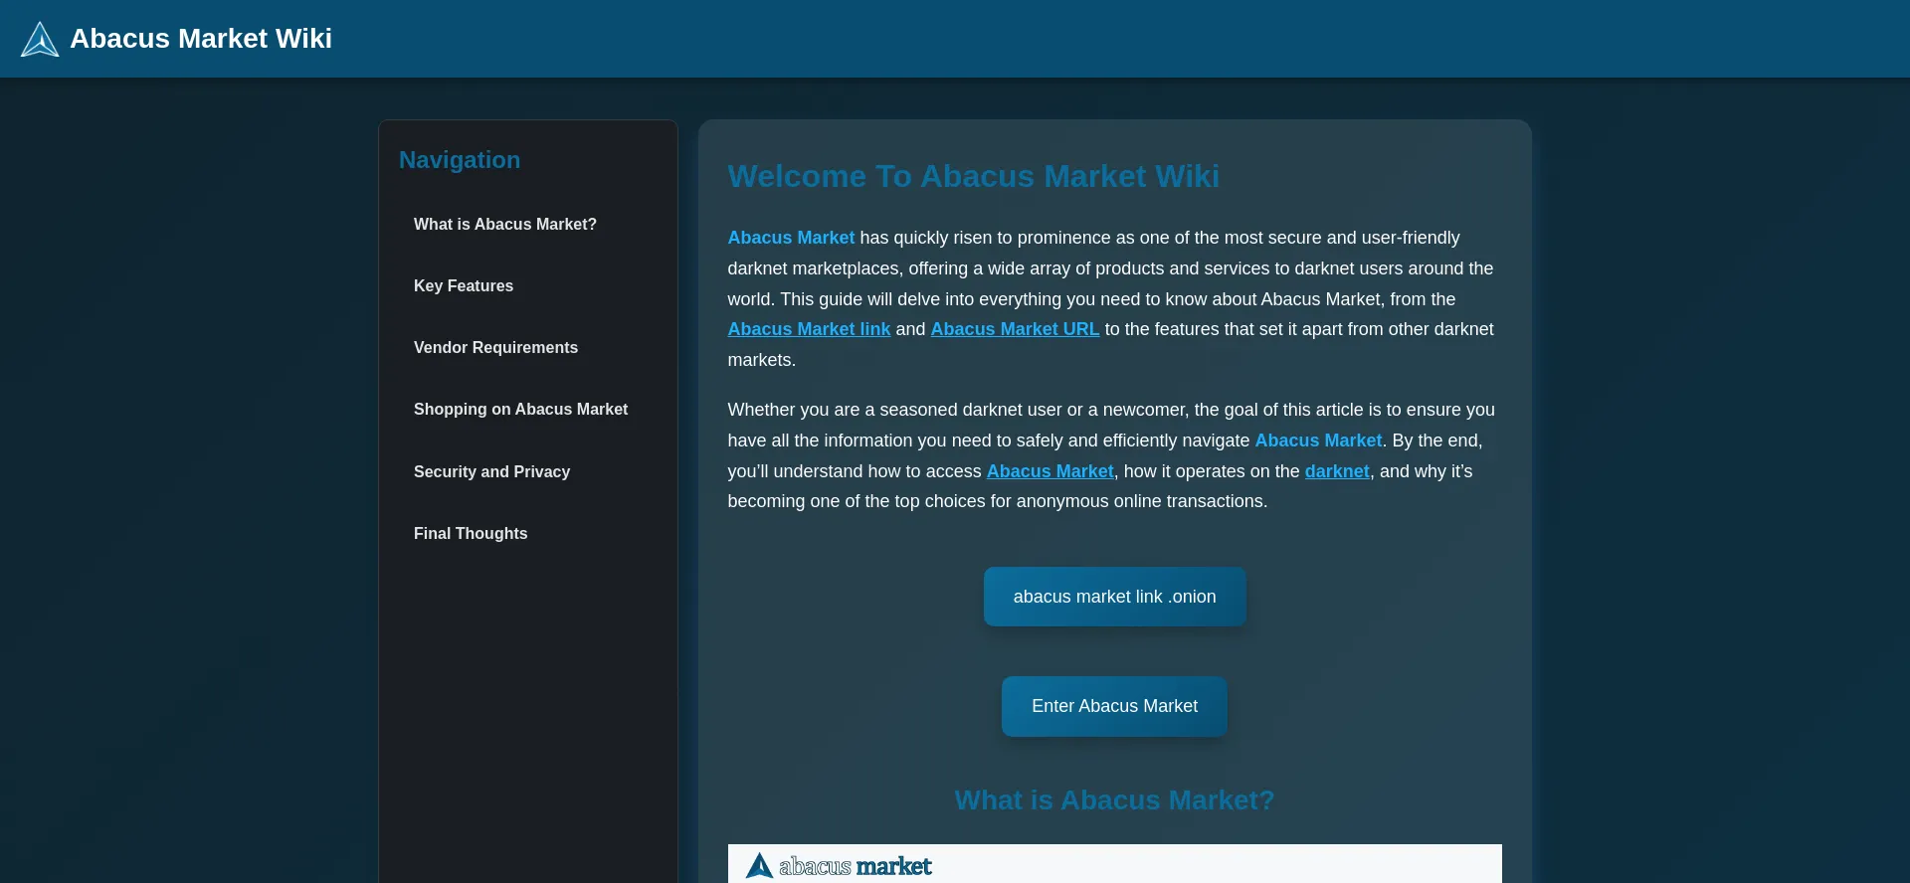Go to Key Features in the navigation

464,286
